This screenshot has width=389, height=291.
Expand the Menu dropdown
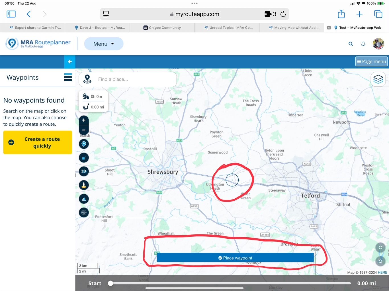point(104,44)
